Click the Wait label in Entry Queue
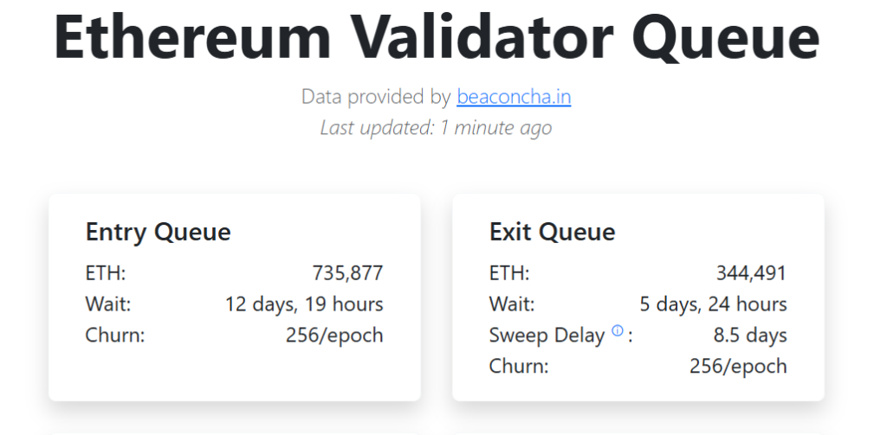887x435 pixels. [x=107, y=304]
